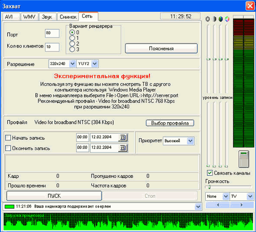The height and width of the screenshot is (232, 256).
Task: Uncheck the Связать каналы checkbox
Action: (209, 173)
